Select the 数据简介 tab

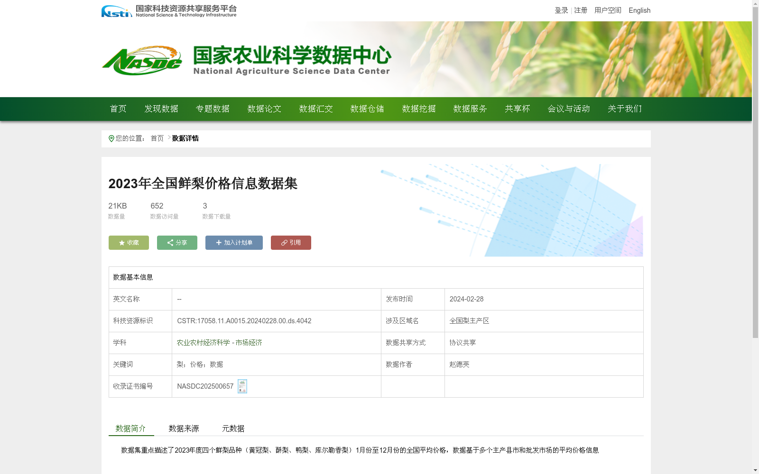pos(131,428)
